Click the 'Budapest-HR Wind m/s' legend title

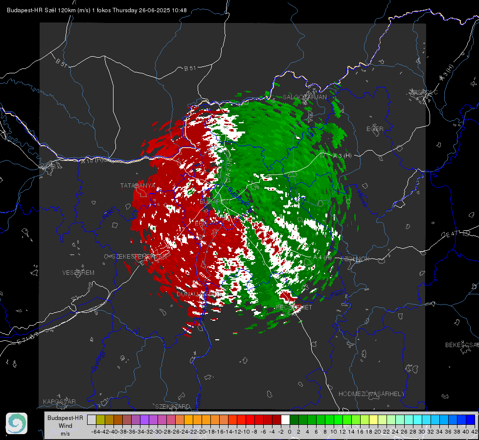point(66,425)
